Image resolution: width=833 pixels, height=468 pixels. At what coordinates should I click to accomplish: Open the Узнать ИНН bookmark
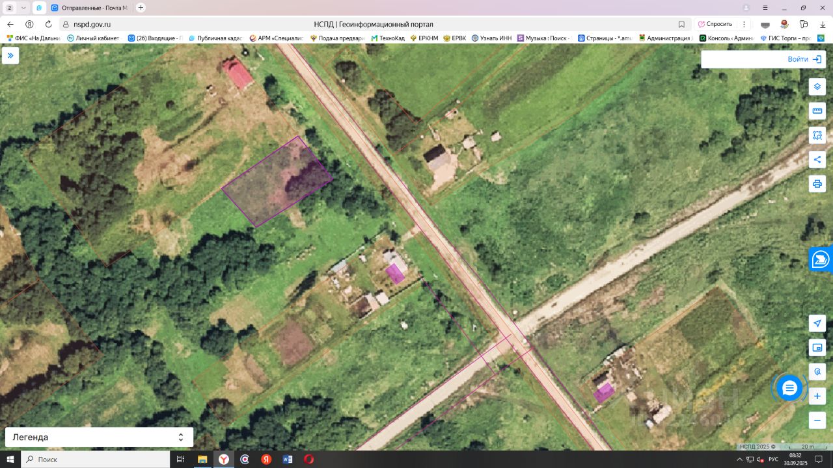(492, 38)
